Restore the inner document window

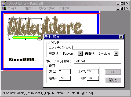(x=122, y=9)
